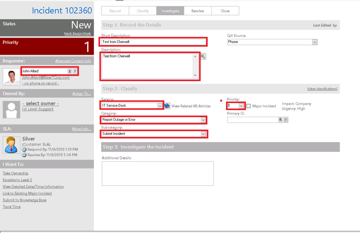Click the Escalate to Level 2 link
Viewport: 360px width, 233px height.
tap(17, 180)
